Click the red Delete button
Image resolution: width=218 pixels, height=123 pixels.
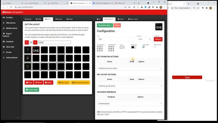(48, 83)
